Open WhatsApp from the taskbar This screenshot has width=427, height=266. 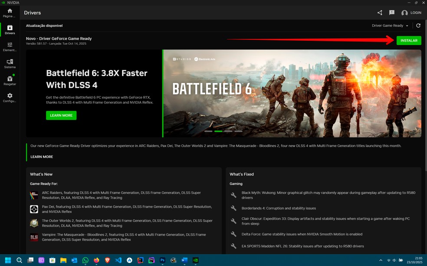tap(85, 260)
